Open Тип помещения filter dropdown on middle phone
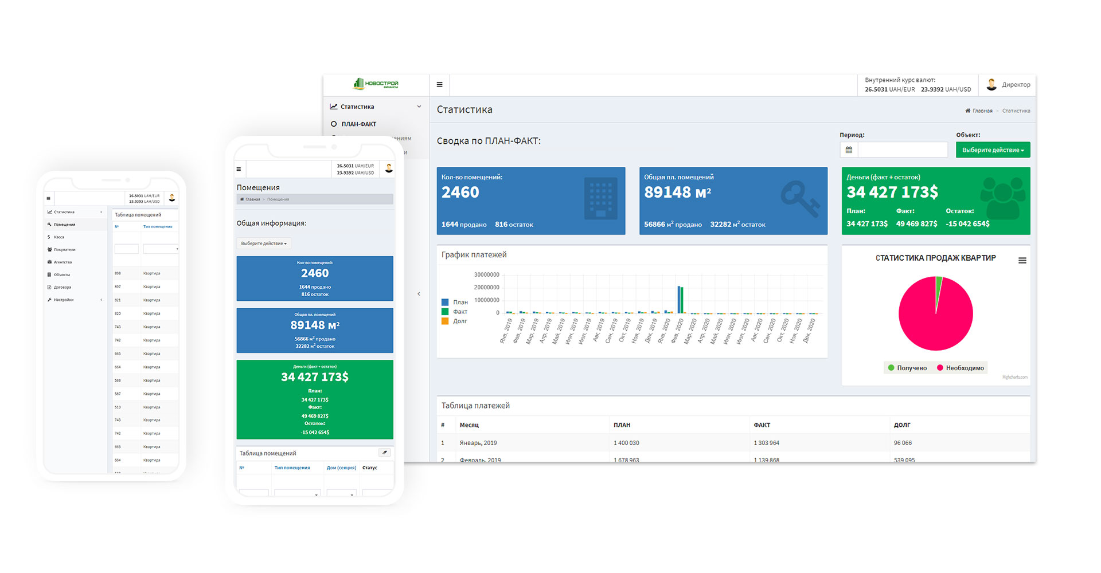 [x=297, y=494]
